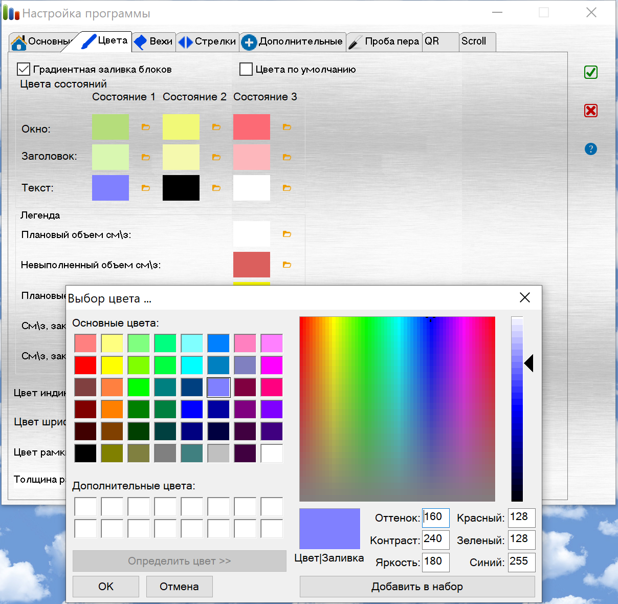Open folder icon for Окно Состояние 1
The width and height of the screenshot is (618, 604).
[x=146, y=127]
